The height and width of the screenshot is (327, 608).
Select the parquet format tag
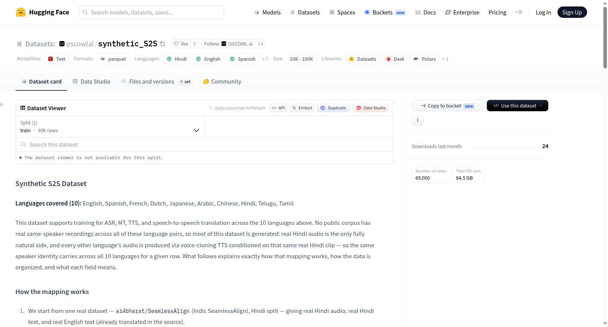(113, 59)
